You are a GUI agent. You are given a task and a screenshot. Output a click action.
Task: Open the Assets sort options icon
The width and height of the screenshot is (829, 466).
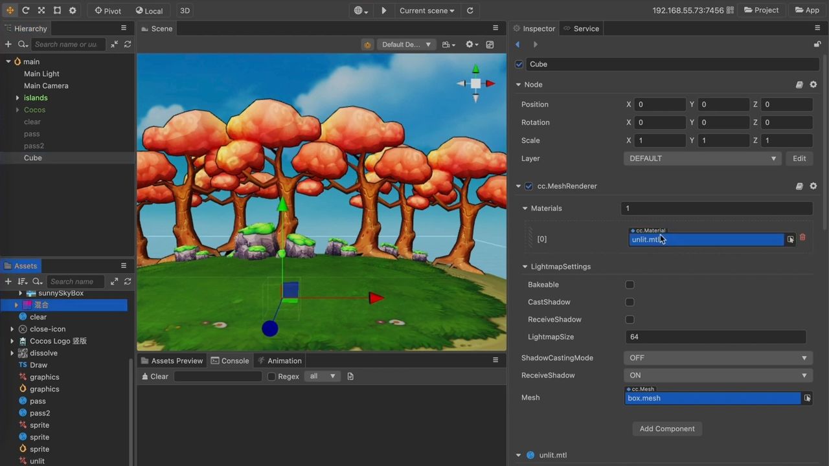pyautogui.click(x=23, y=282)
